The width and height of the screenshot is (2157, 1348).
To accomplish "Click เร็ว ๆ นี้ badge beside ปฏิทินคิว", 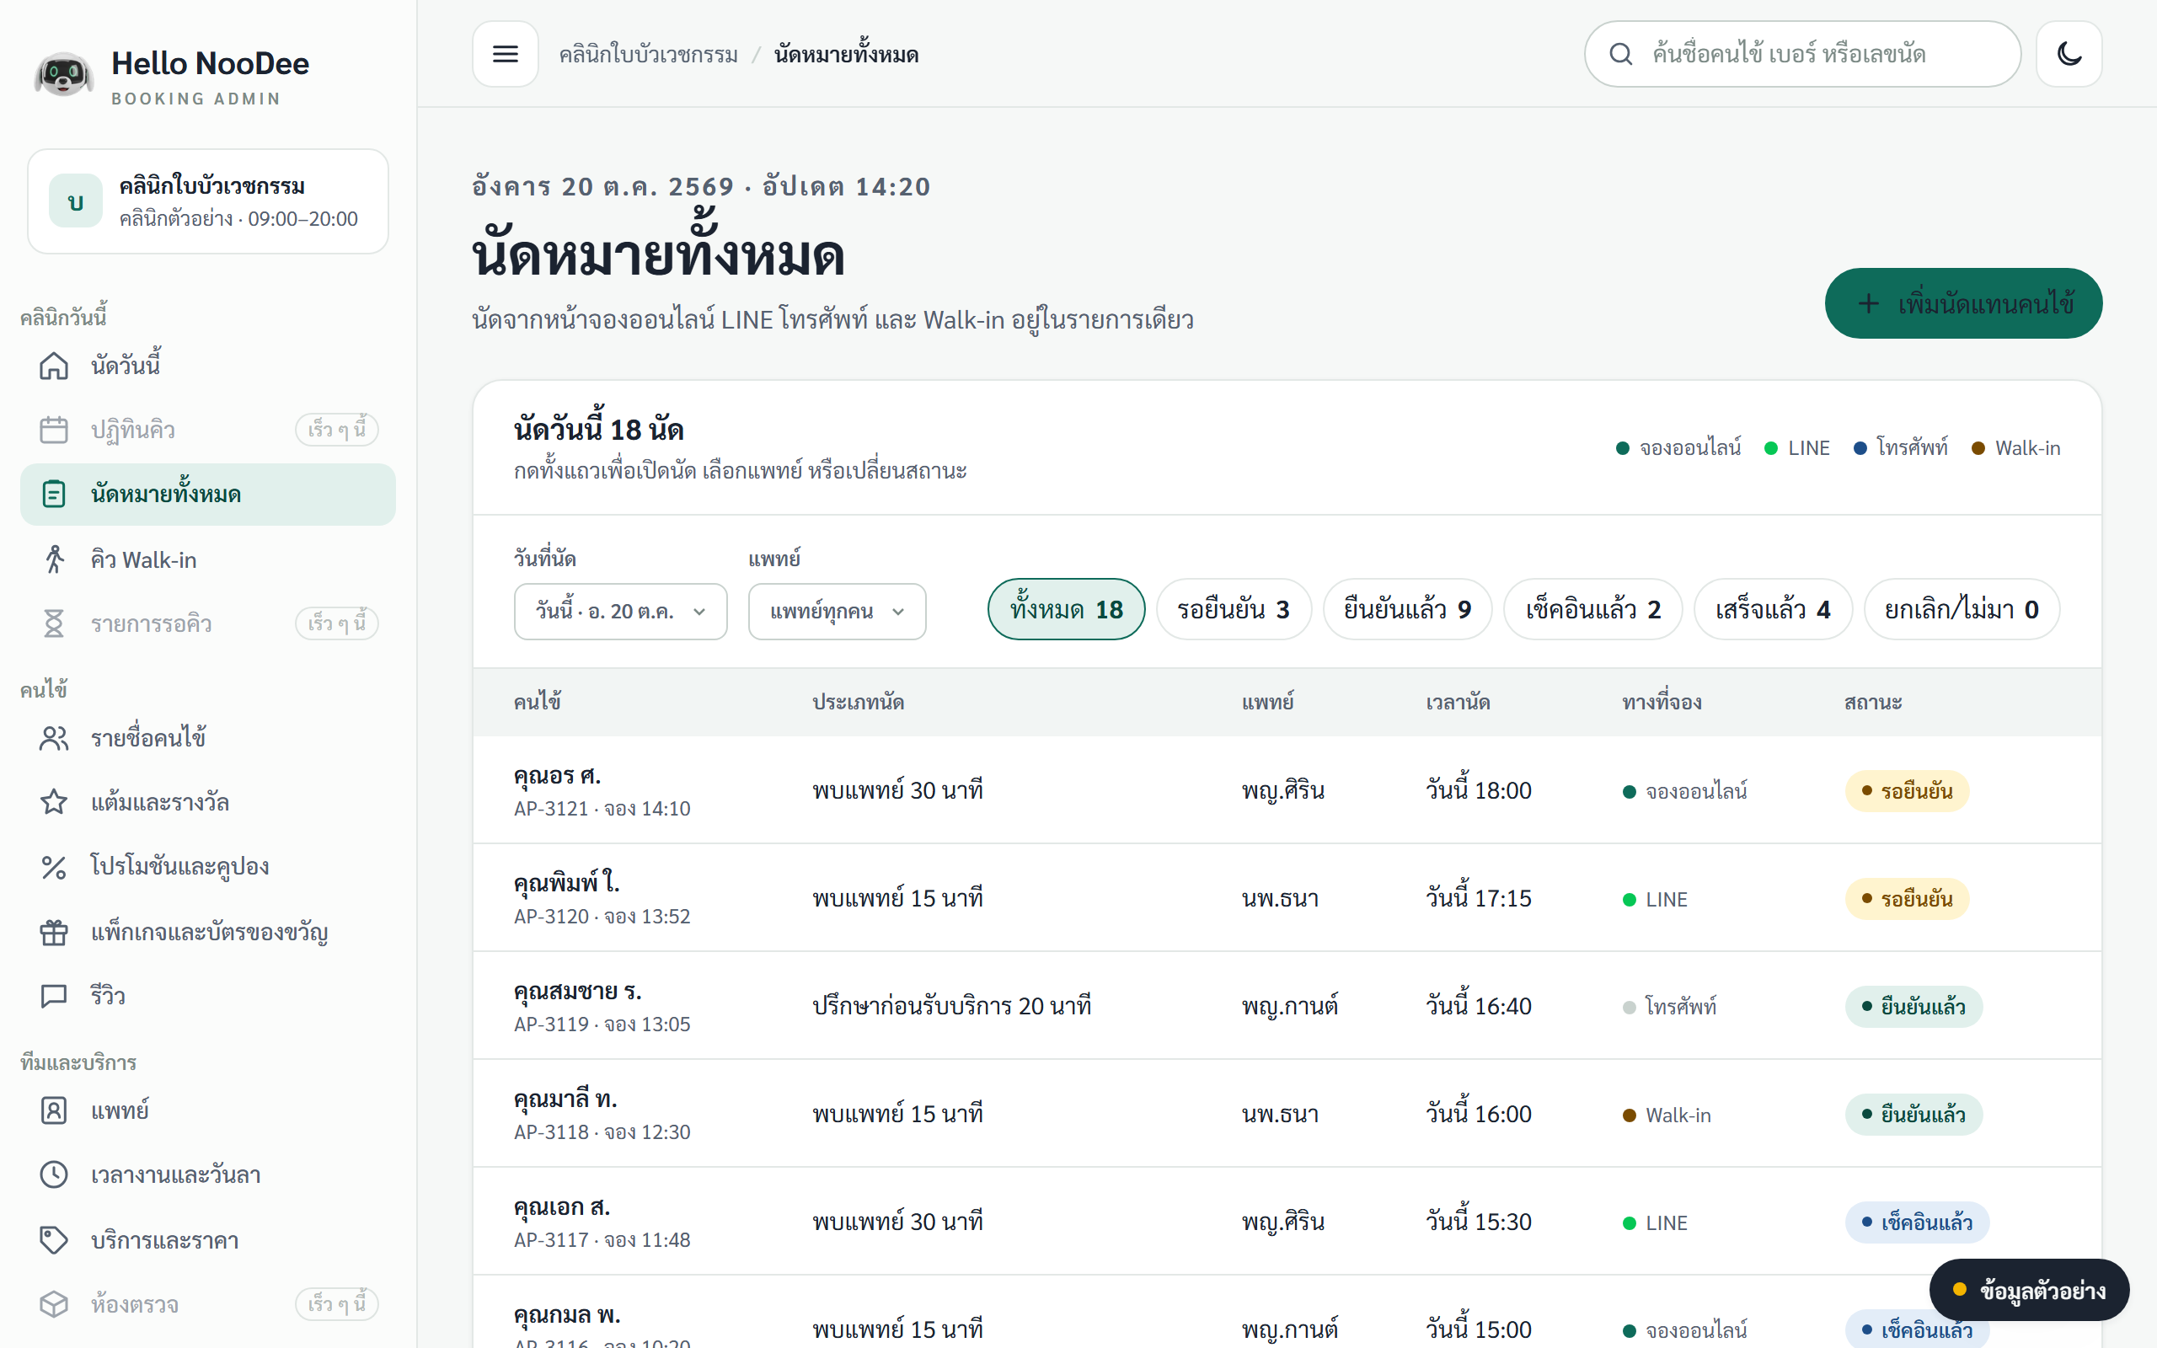I will pyautogui.click(x=337, y=430).
